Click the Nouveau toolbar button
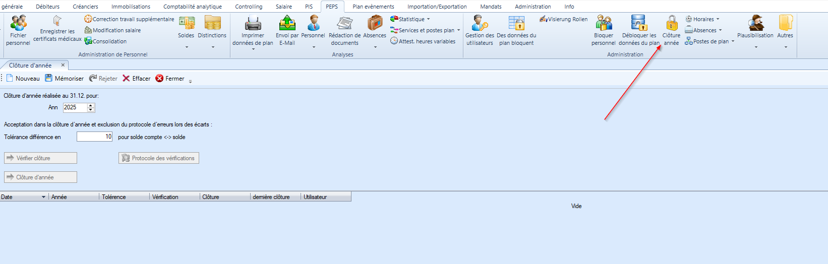828x264 pixels. (23, 79)
